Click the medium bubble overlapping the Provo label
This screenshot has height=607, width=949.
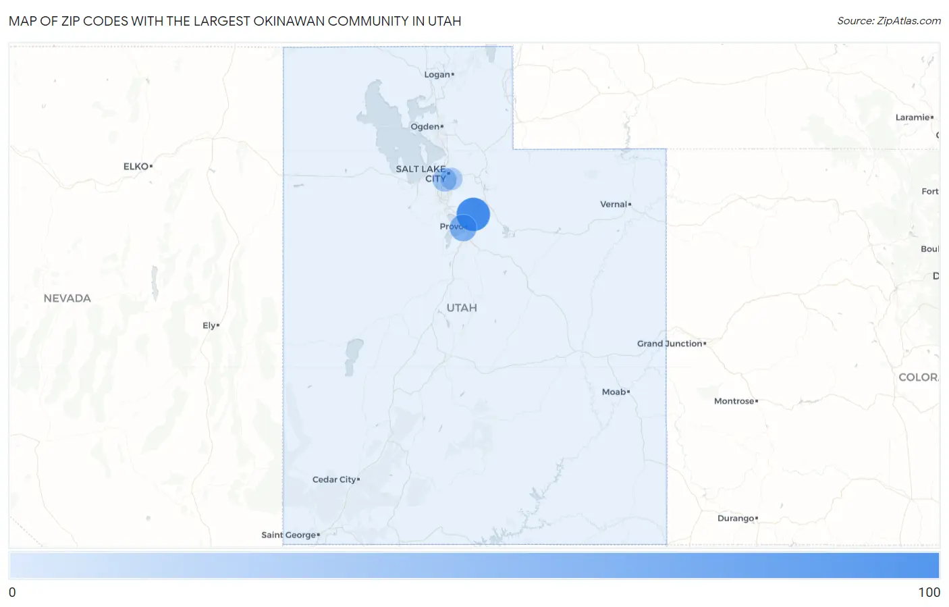click(463, 228)
